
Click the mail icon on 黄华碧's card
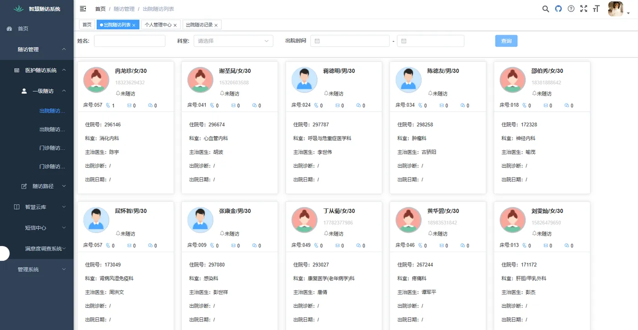click(x=442, y=245)
